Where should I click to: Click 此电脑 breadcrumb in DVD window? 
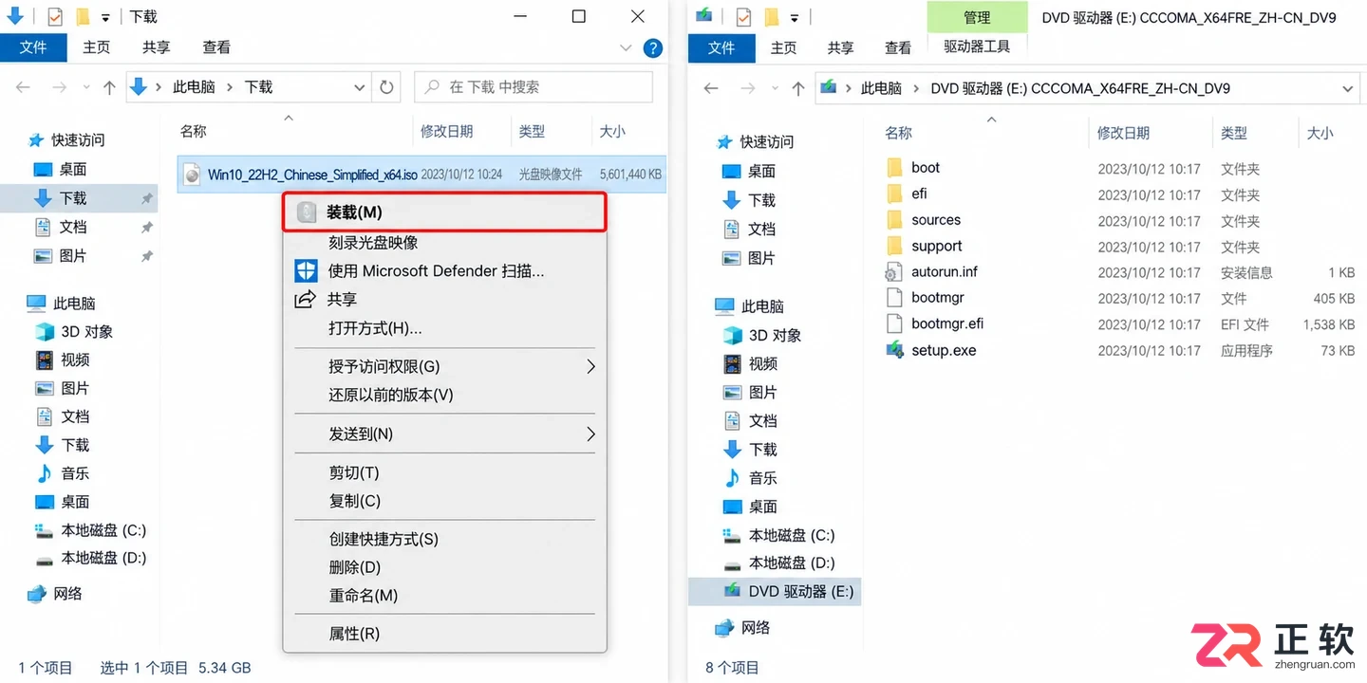[x=881, y=88]
